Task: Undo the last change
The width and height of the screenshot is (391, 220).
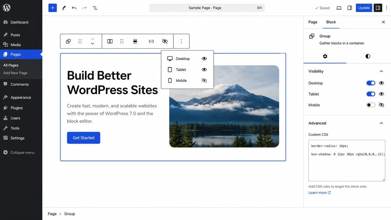Action: click(74, 8)
